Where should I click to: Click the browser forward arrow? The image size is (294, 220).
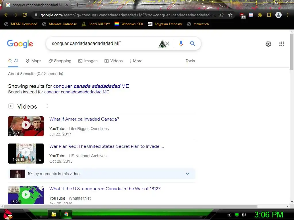tap(16, 15)
